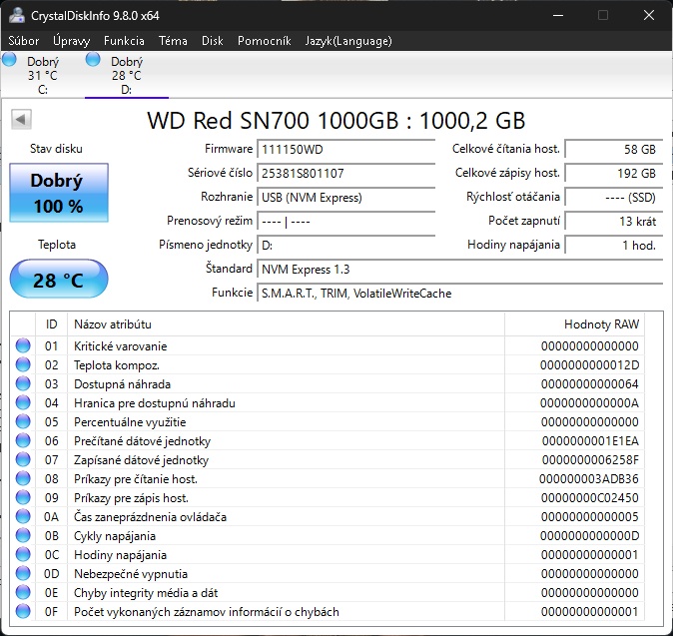Open the Téma menu
This screenshot has width=673, height=636.
coord(173,41)
